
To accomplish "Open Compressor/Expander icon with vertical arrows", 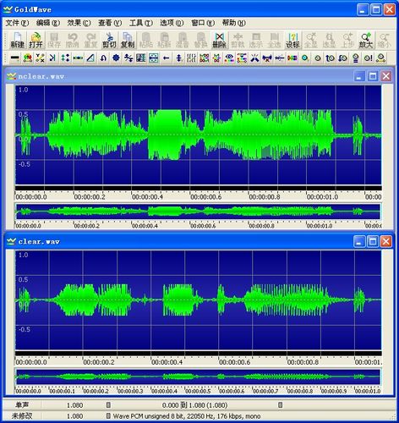I will click(65, 58).
